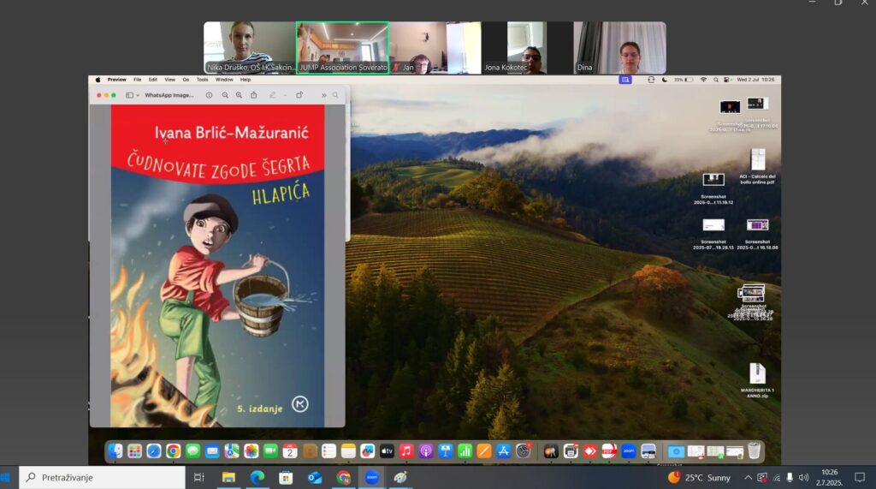Toggle the Preview sidebar view button
Viewport: 876px width, 489px height.
tap(129, 95)
